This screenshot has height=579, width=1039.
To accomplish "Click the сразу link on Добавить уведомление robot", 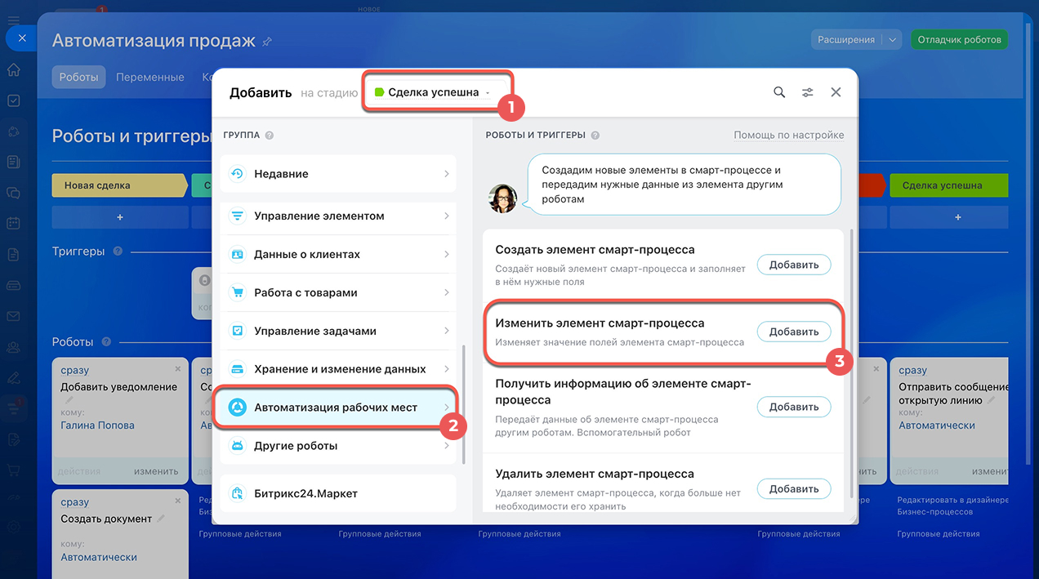I will pyautogui.click(x=75, y=371).
